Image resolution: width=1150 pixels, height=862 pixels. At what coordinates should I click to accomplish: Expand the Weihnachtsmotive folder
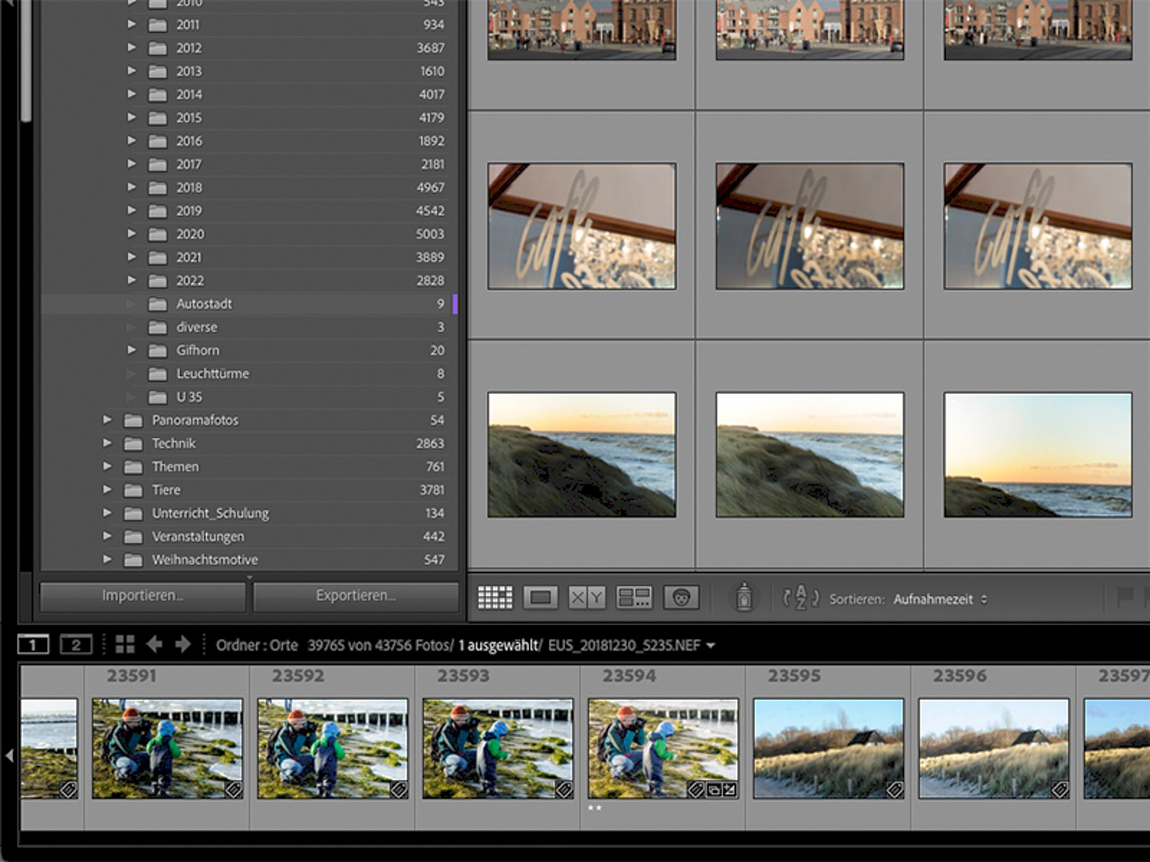pos(108,559)
